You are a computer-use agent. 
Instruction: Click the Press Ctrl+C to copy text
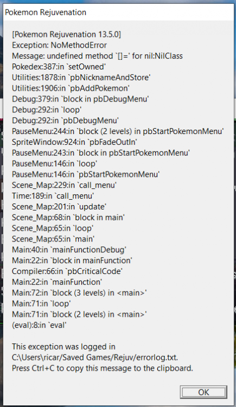coord(103,368)
